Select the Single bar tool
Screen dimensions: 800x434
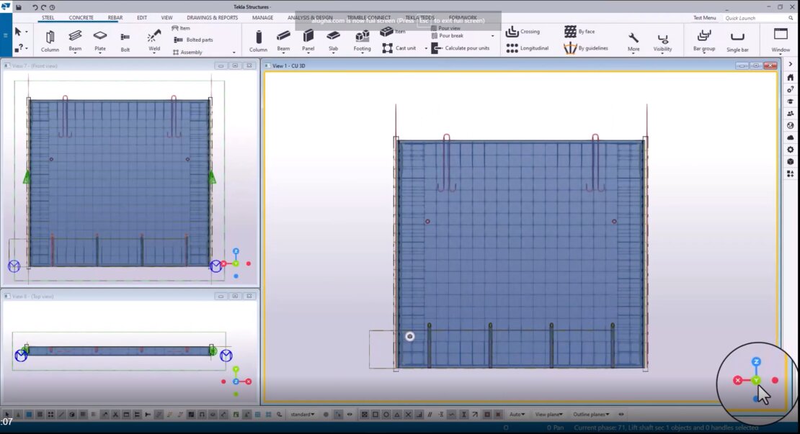[x=737, y=41]
